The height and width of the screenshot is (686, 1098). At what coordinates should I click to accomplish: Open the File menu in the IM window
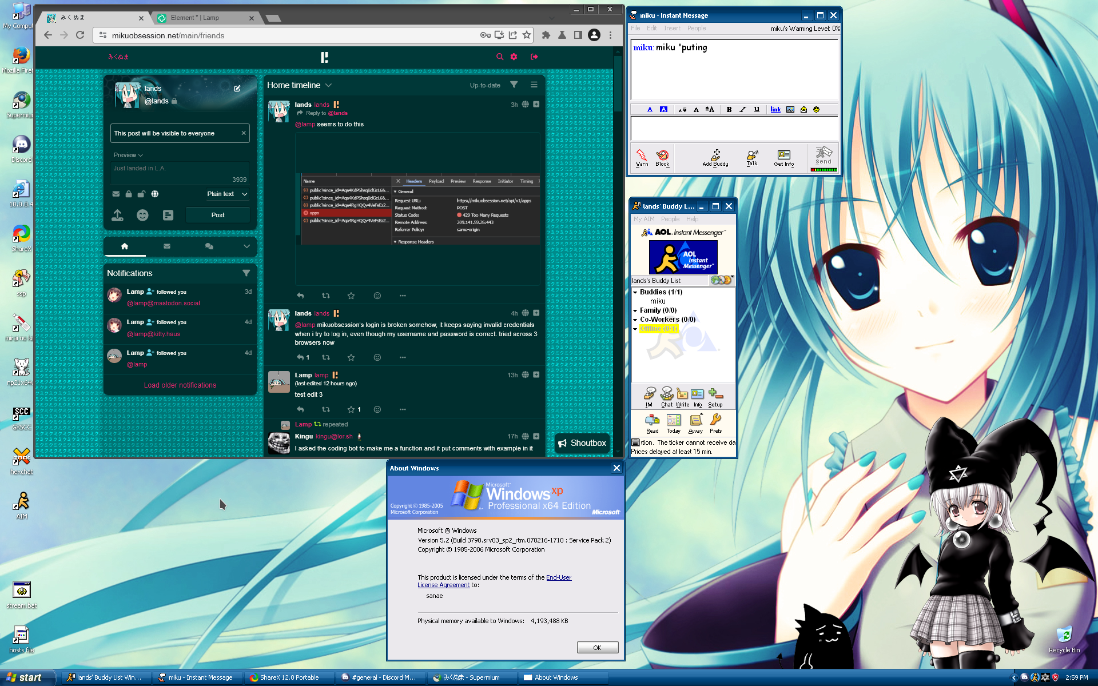pyautogui.click(x=635, y=28)
